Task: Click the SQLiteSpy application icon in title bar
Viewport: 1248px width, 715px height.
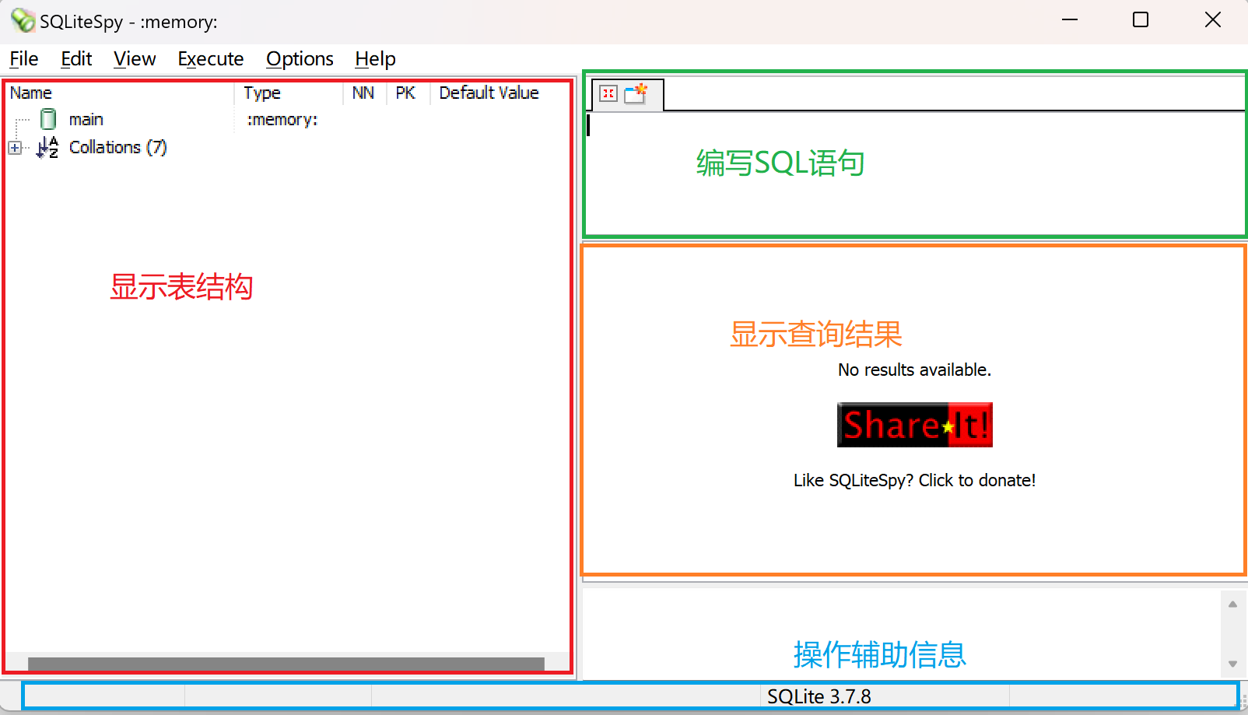Action: click(x=22, y=21)
